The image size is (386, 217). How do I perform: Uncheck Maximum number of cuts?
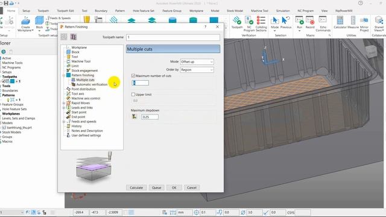[x=133, y=76]
